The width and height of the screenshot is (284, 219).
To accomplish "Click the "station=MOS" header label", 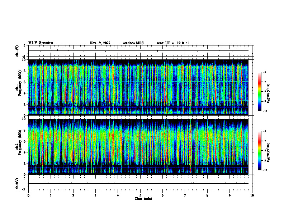I will tap(133, 43).
